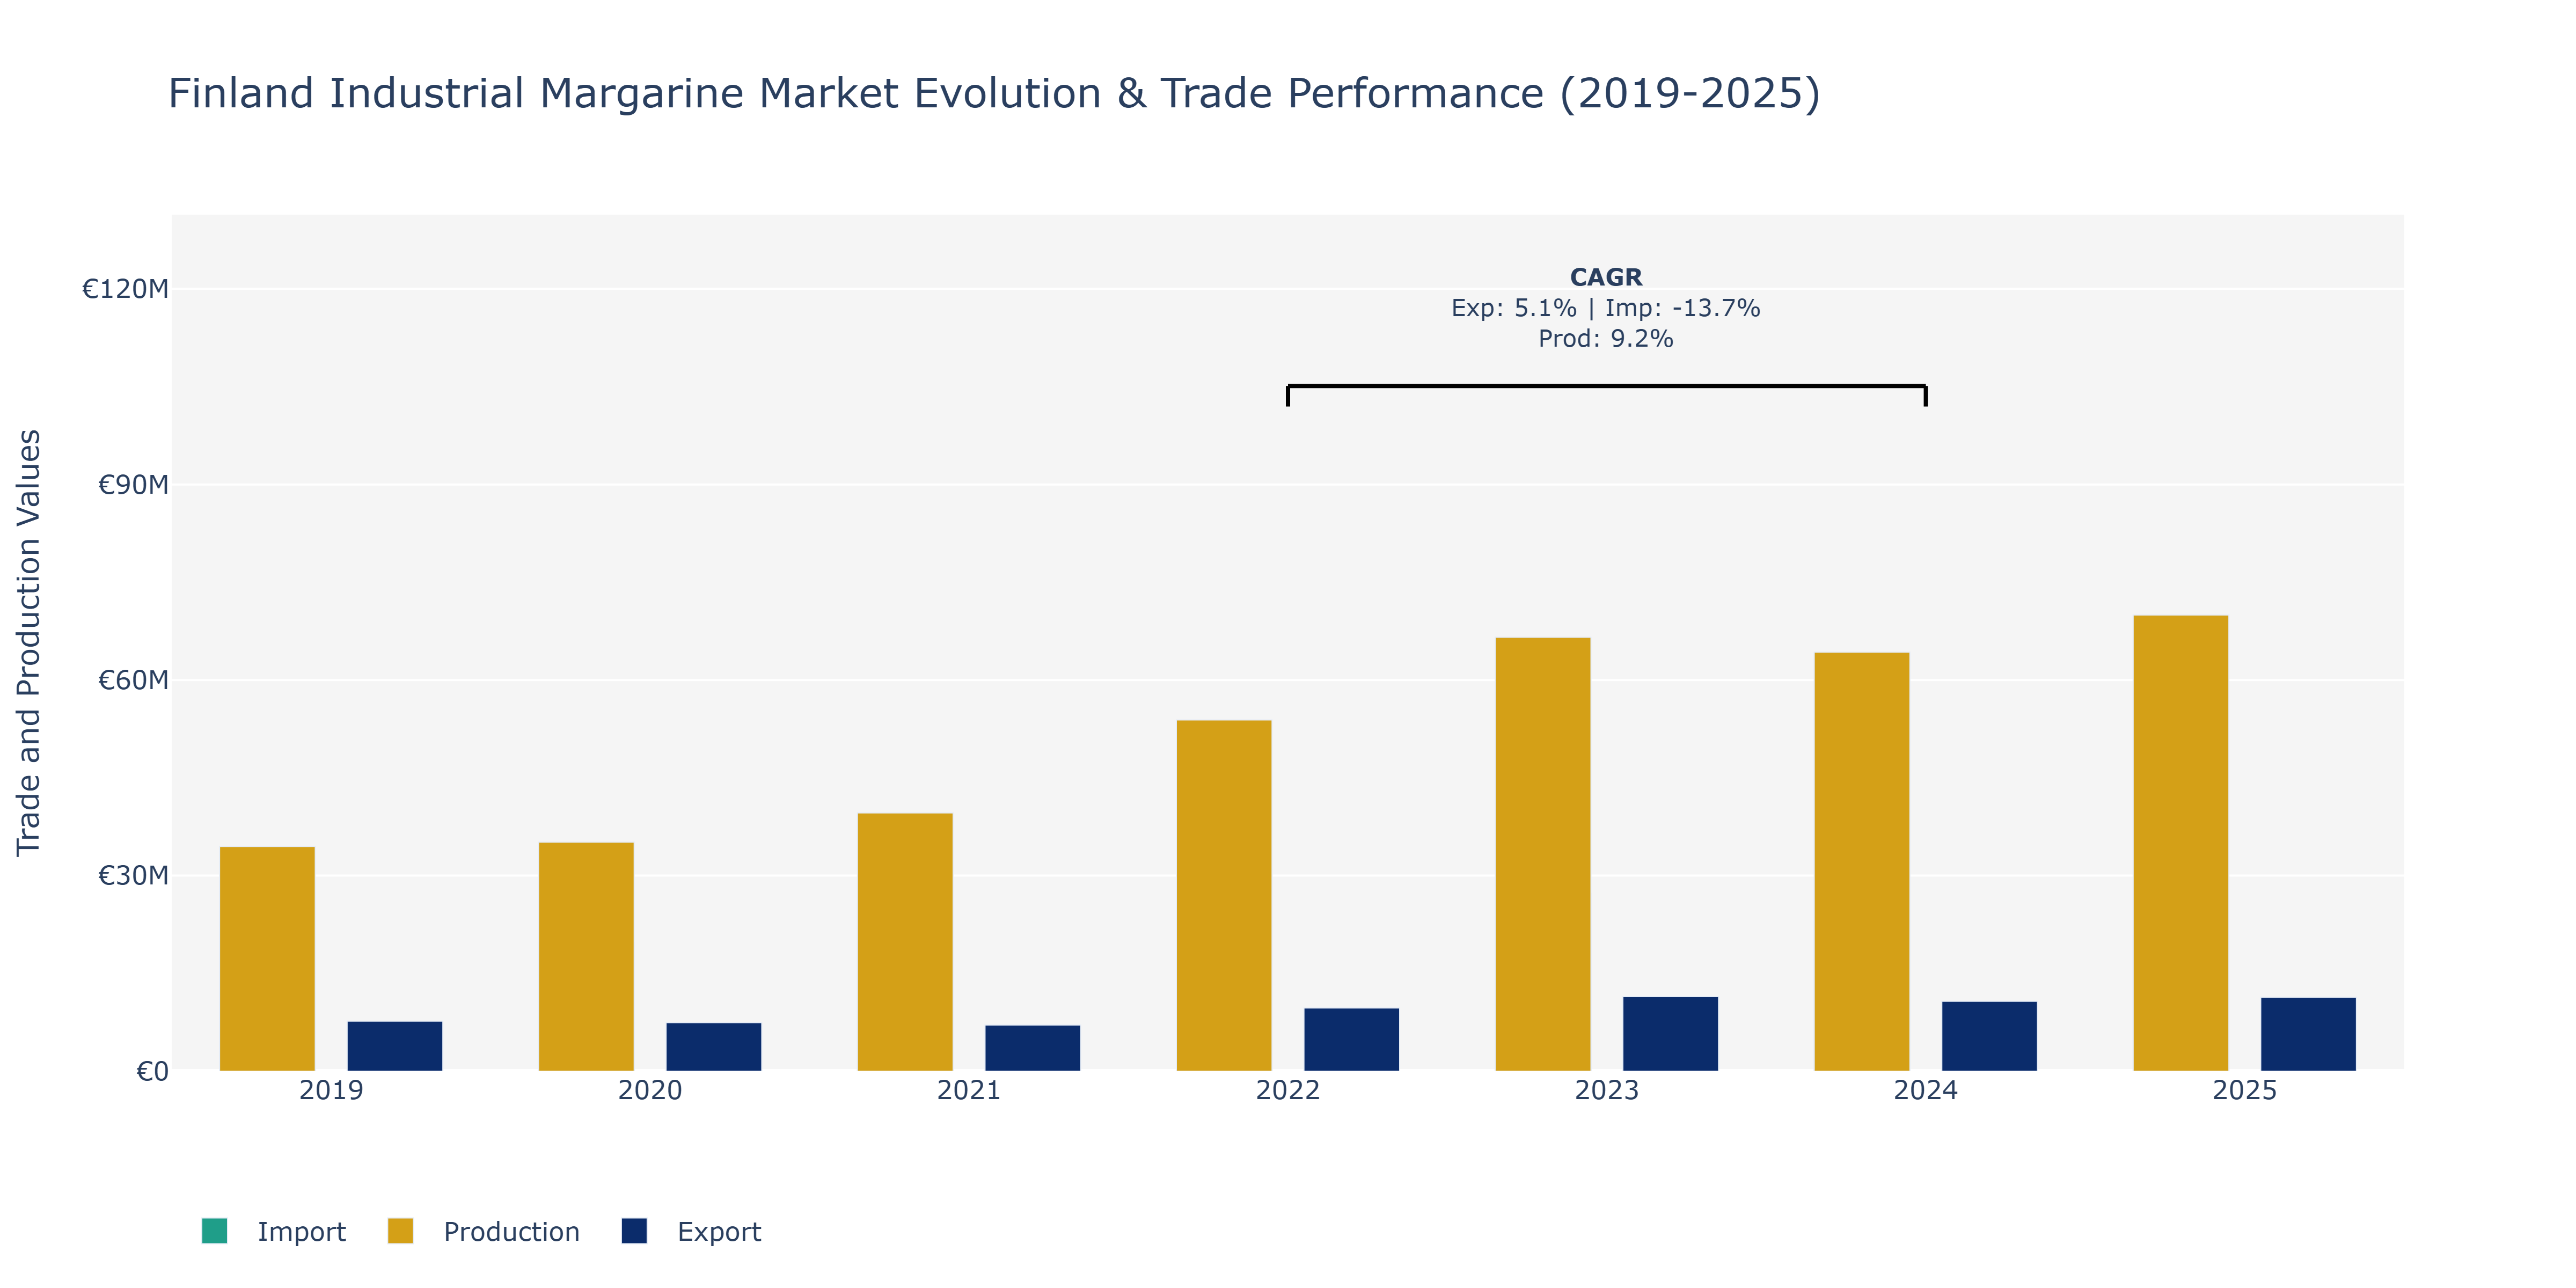Screen dimensions: 2576x1288
Task: Click the navy Export legend swatch
Action: 634,1231
